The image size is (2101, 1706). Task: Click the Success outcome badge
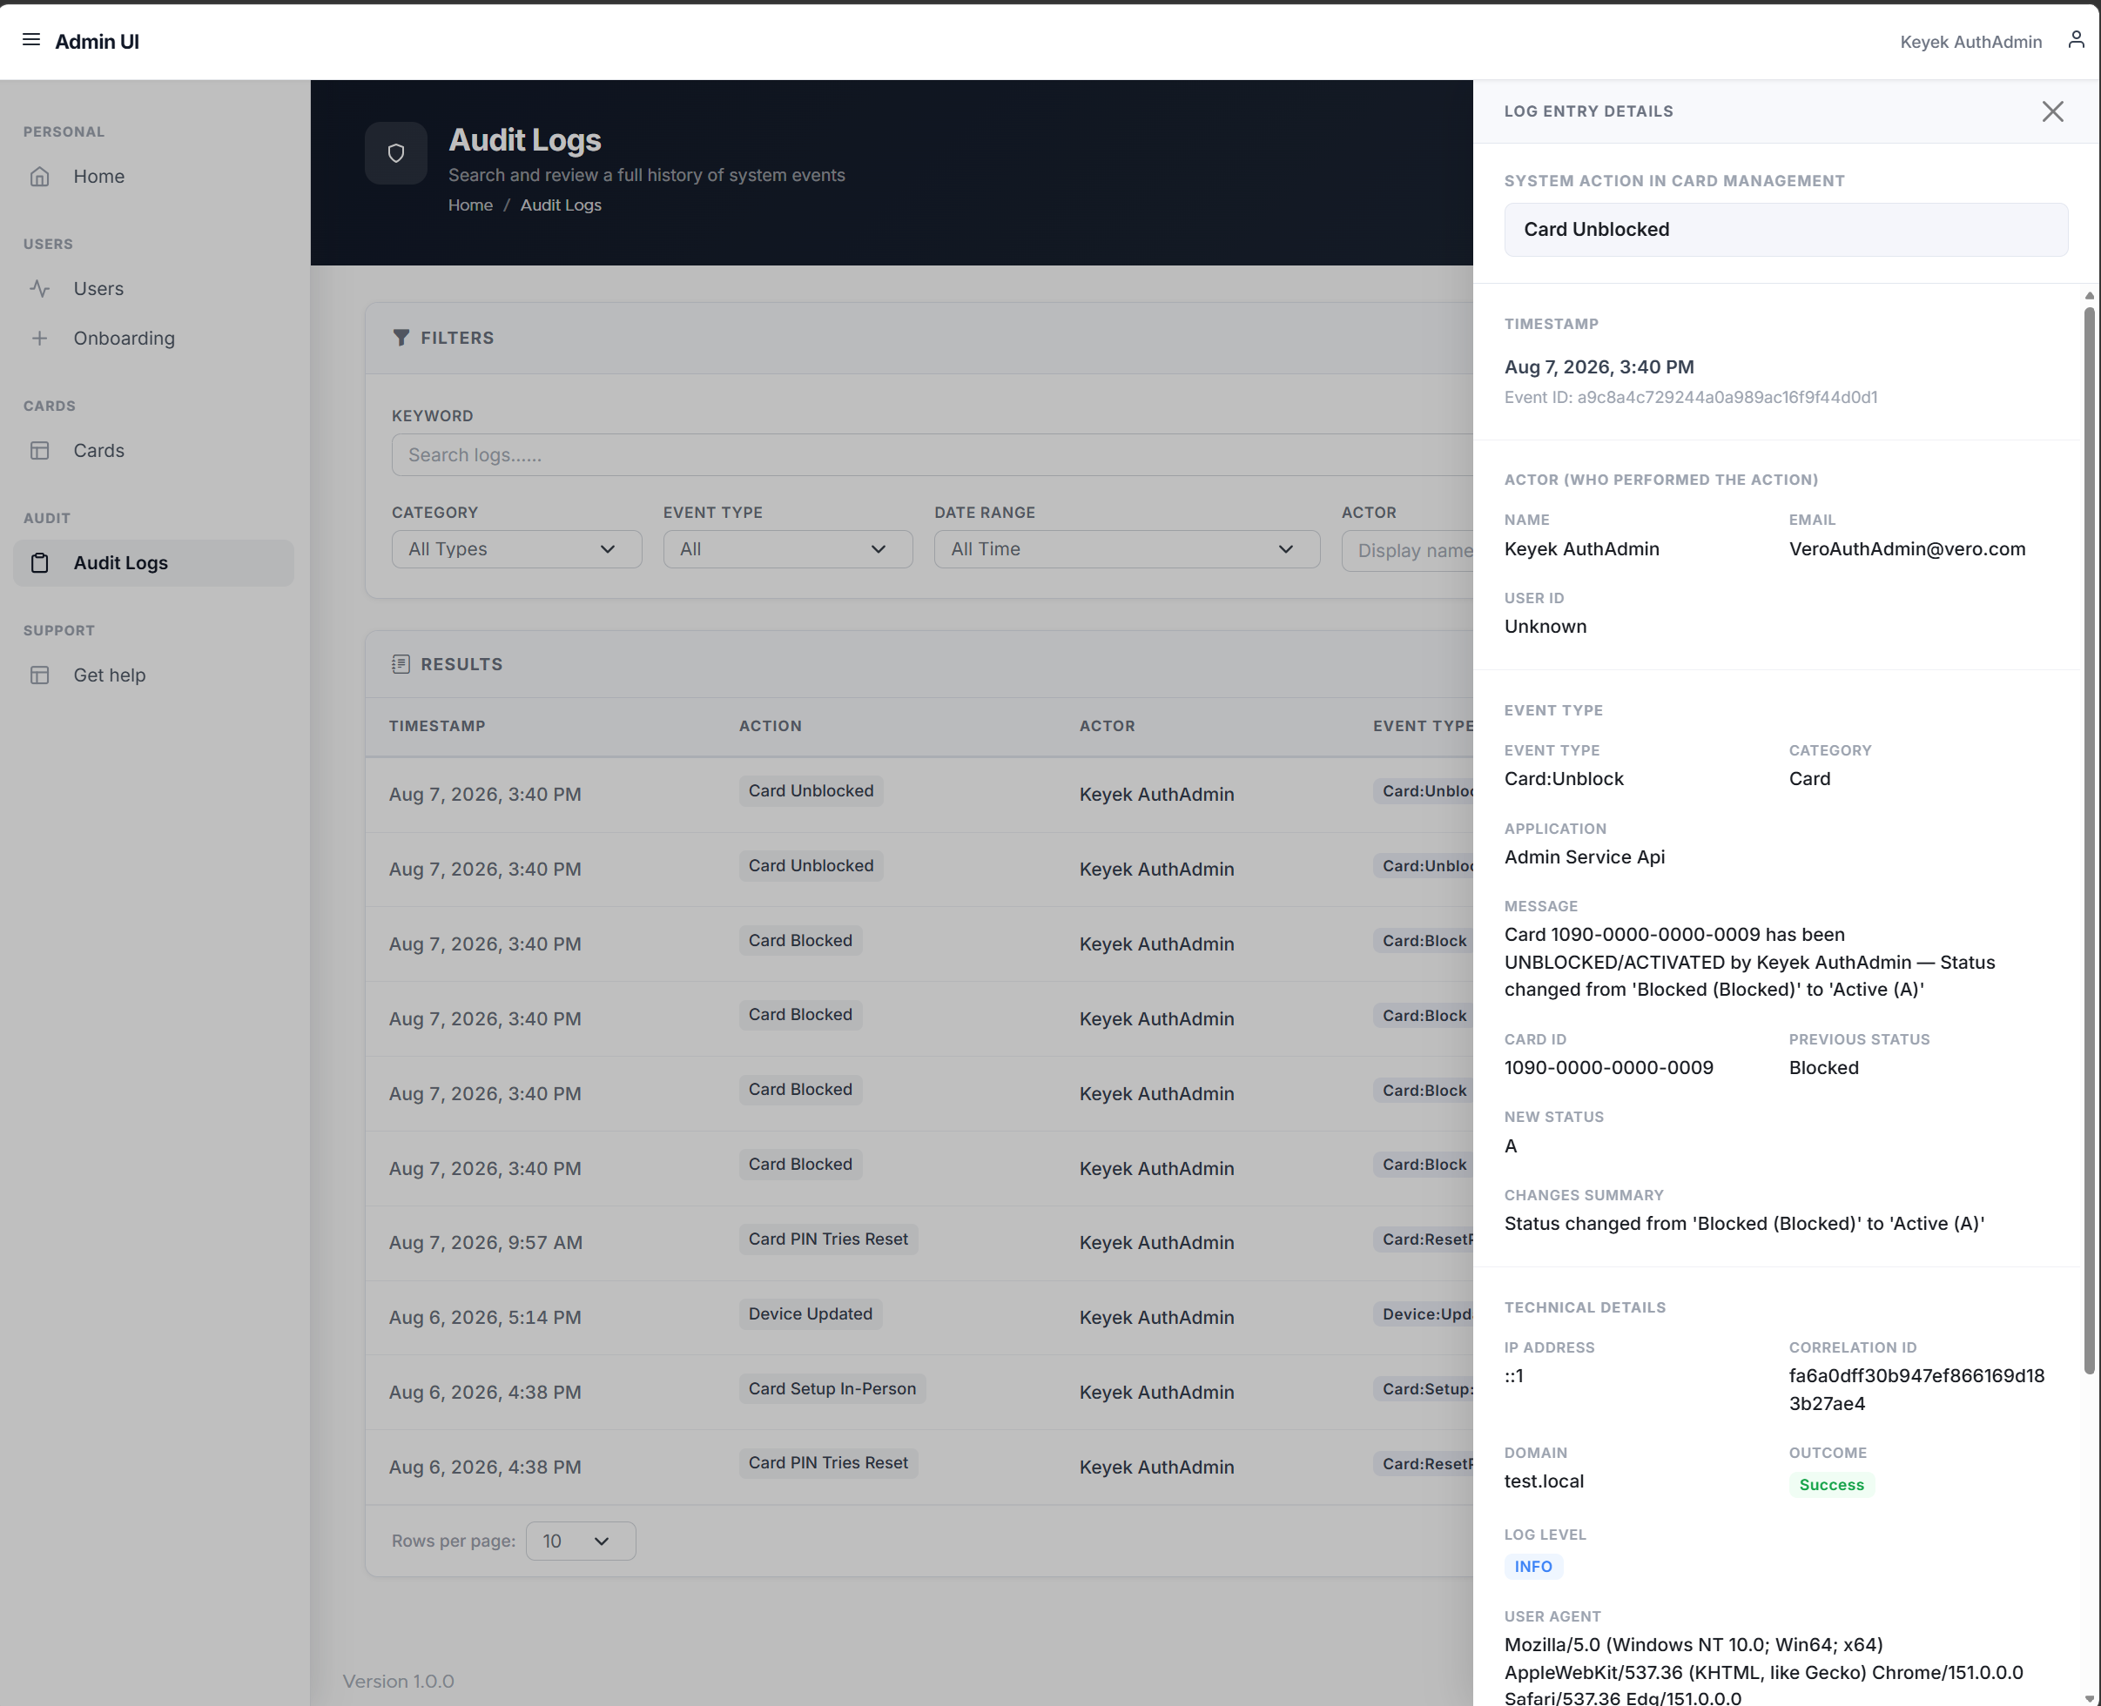click(1830, 1485)
